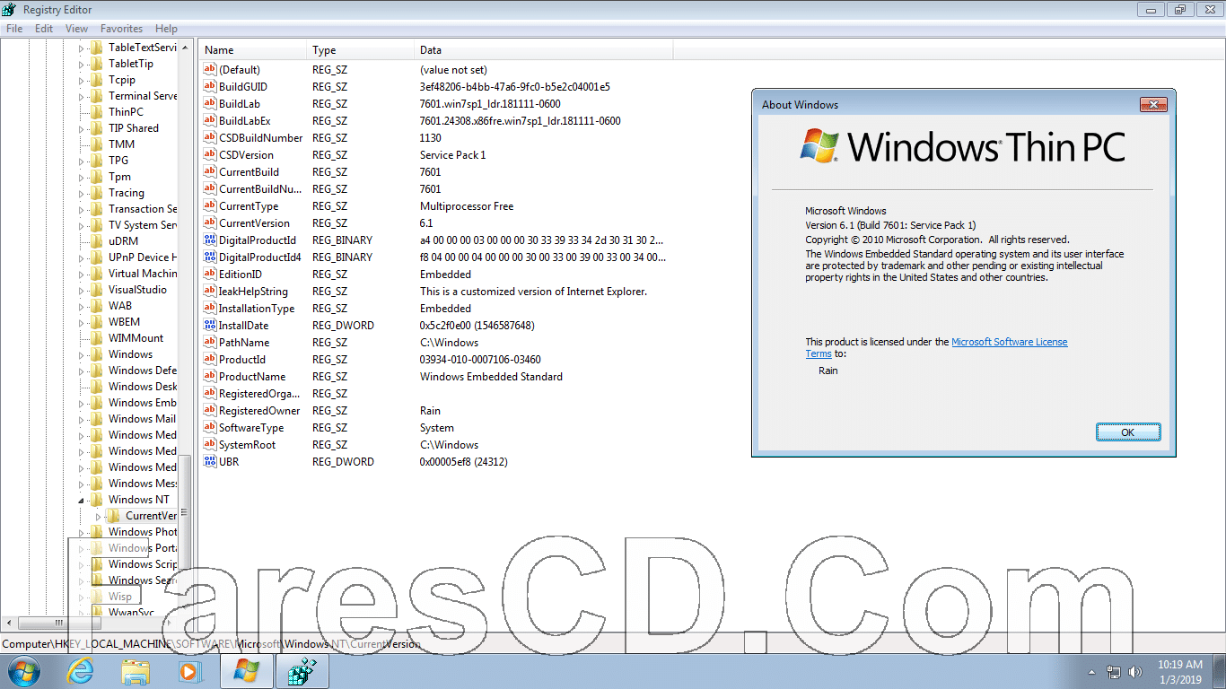This screenshot has width=1226, height=689.
Task: Click the WBEM folder icon
Action: [97, 322]
